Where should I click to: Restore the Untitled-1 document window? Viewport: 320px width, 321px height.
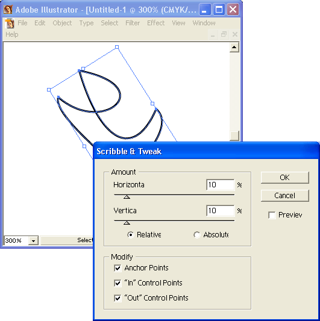coord(224,34)
